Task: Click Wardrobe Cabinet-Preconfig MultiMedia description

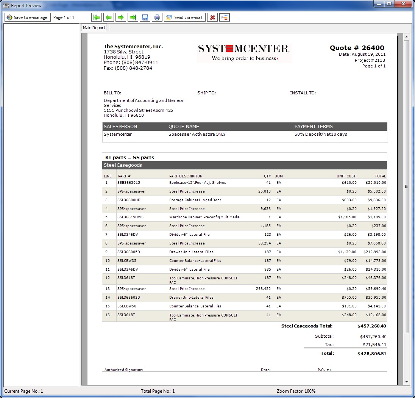Action: 204,217
